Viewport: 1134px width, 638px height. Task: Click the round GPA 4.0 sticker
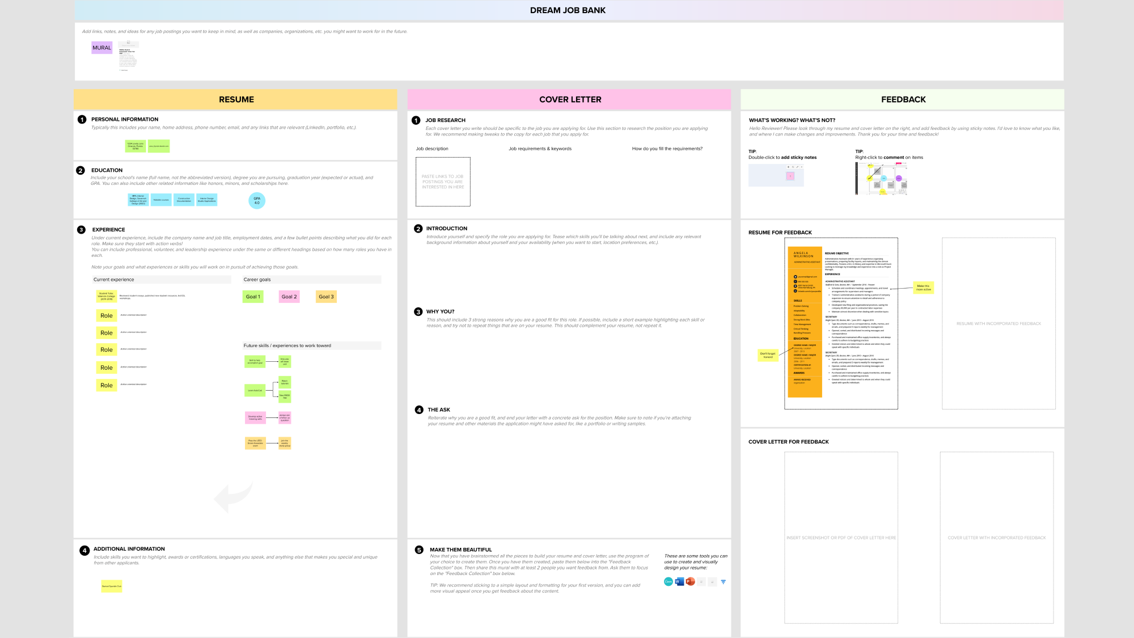257,201
